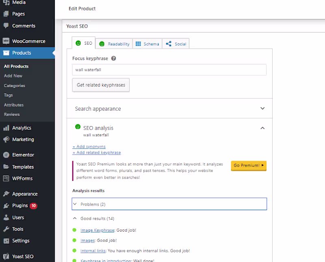Open the Elementor menu label
325x262 pixels.
point(23,155)
